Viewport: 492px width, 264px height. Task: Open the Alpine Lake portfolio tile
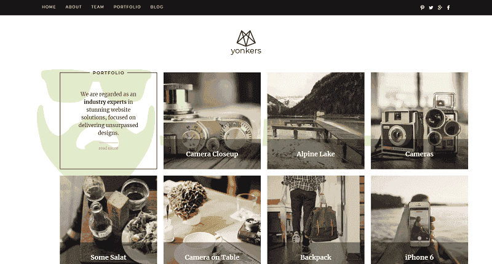tap(315, 121)
